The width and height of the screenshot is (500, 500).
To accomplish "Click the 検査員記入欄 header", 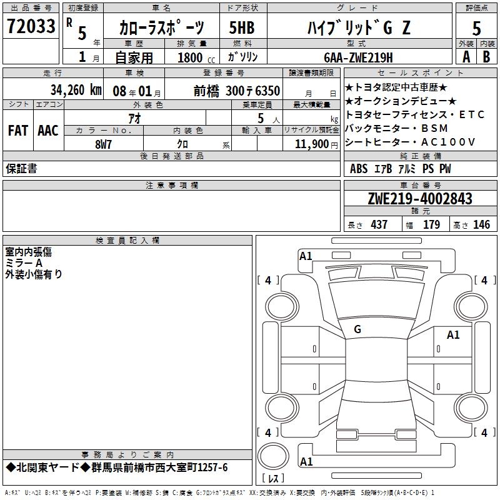I will click(127, 241).
